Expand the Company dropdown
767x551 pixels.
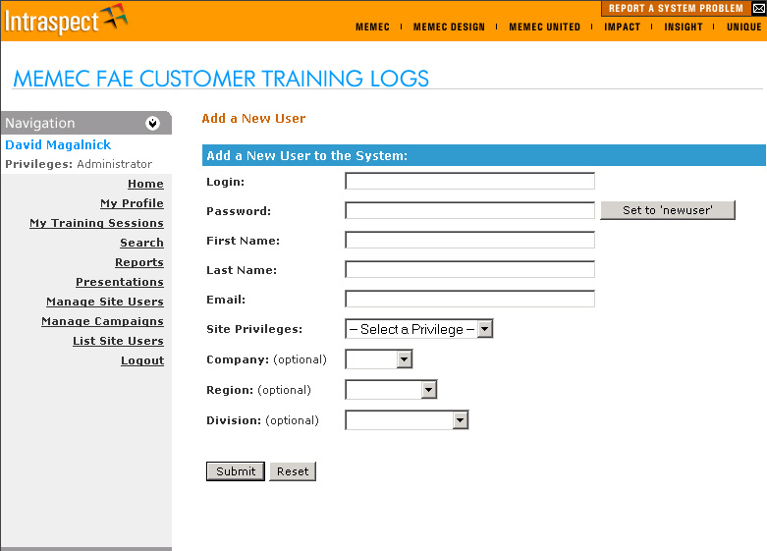coord(379,359)
